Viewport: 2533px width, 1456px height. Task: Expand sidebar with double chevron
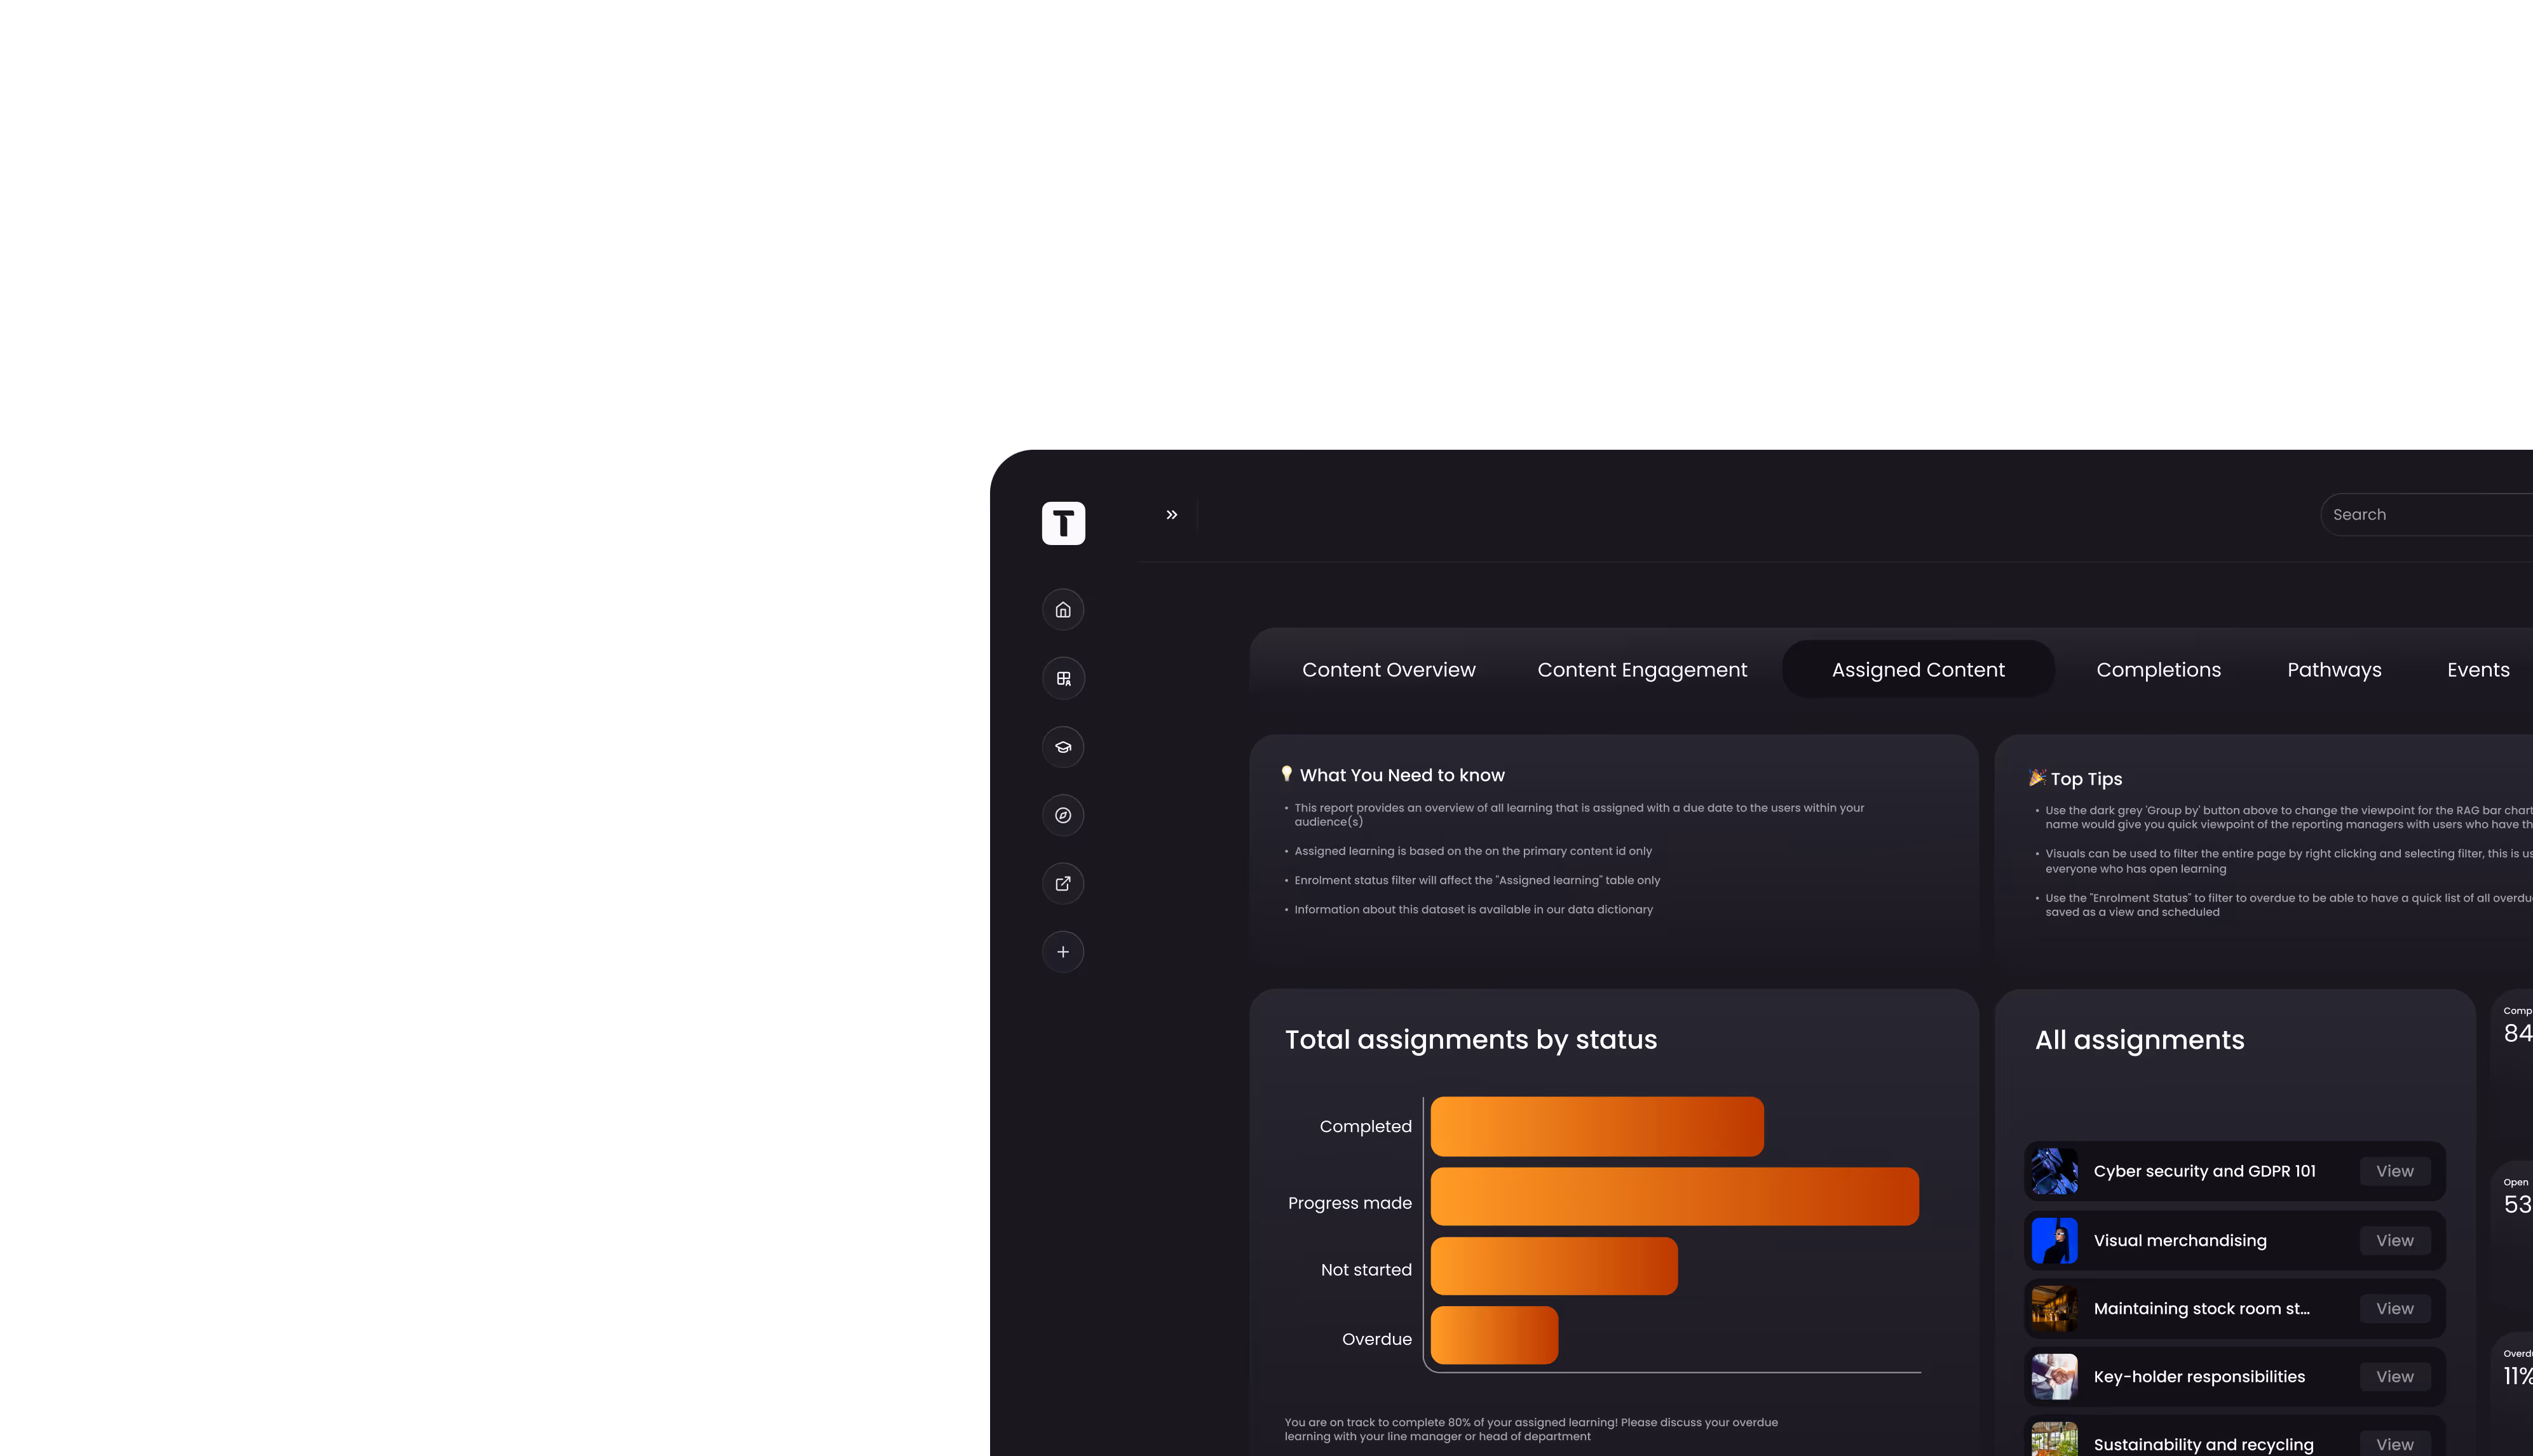1171,515
